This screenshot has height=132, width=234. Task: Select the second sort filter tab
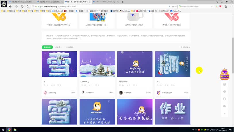tap(58, 47)
